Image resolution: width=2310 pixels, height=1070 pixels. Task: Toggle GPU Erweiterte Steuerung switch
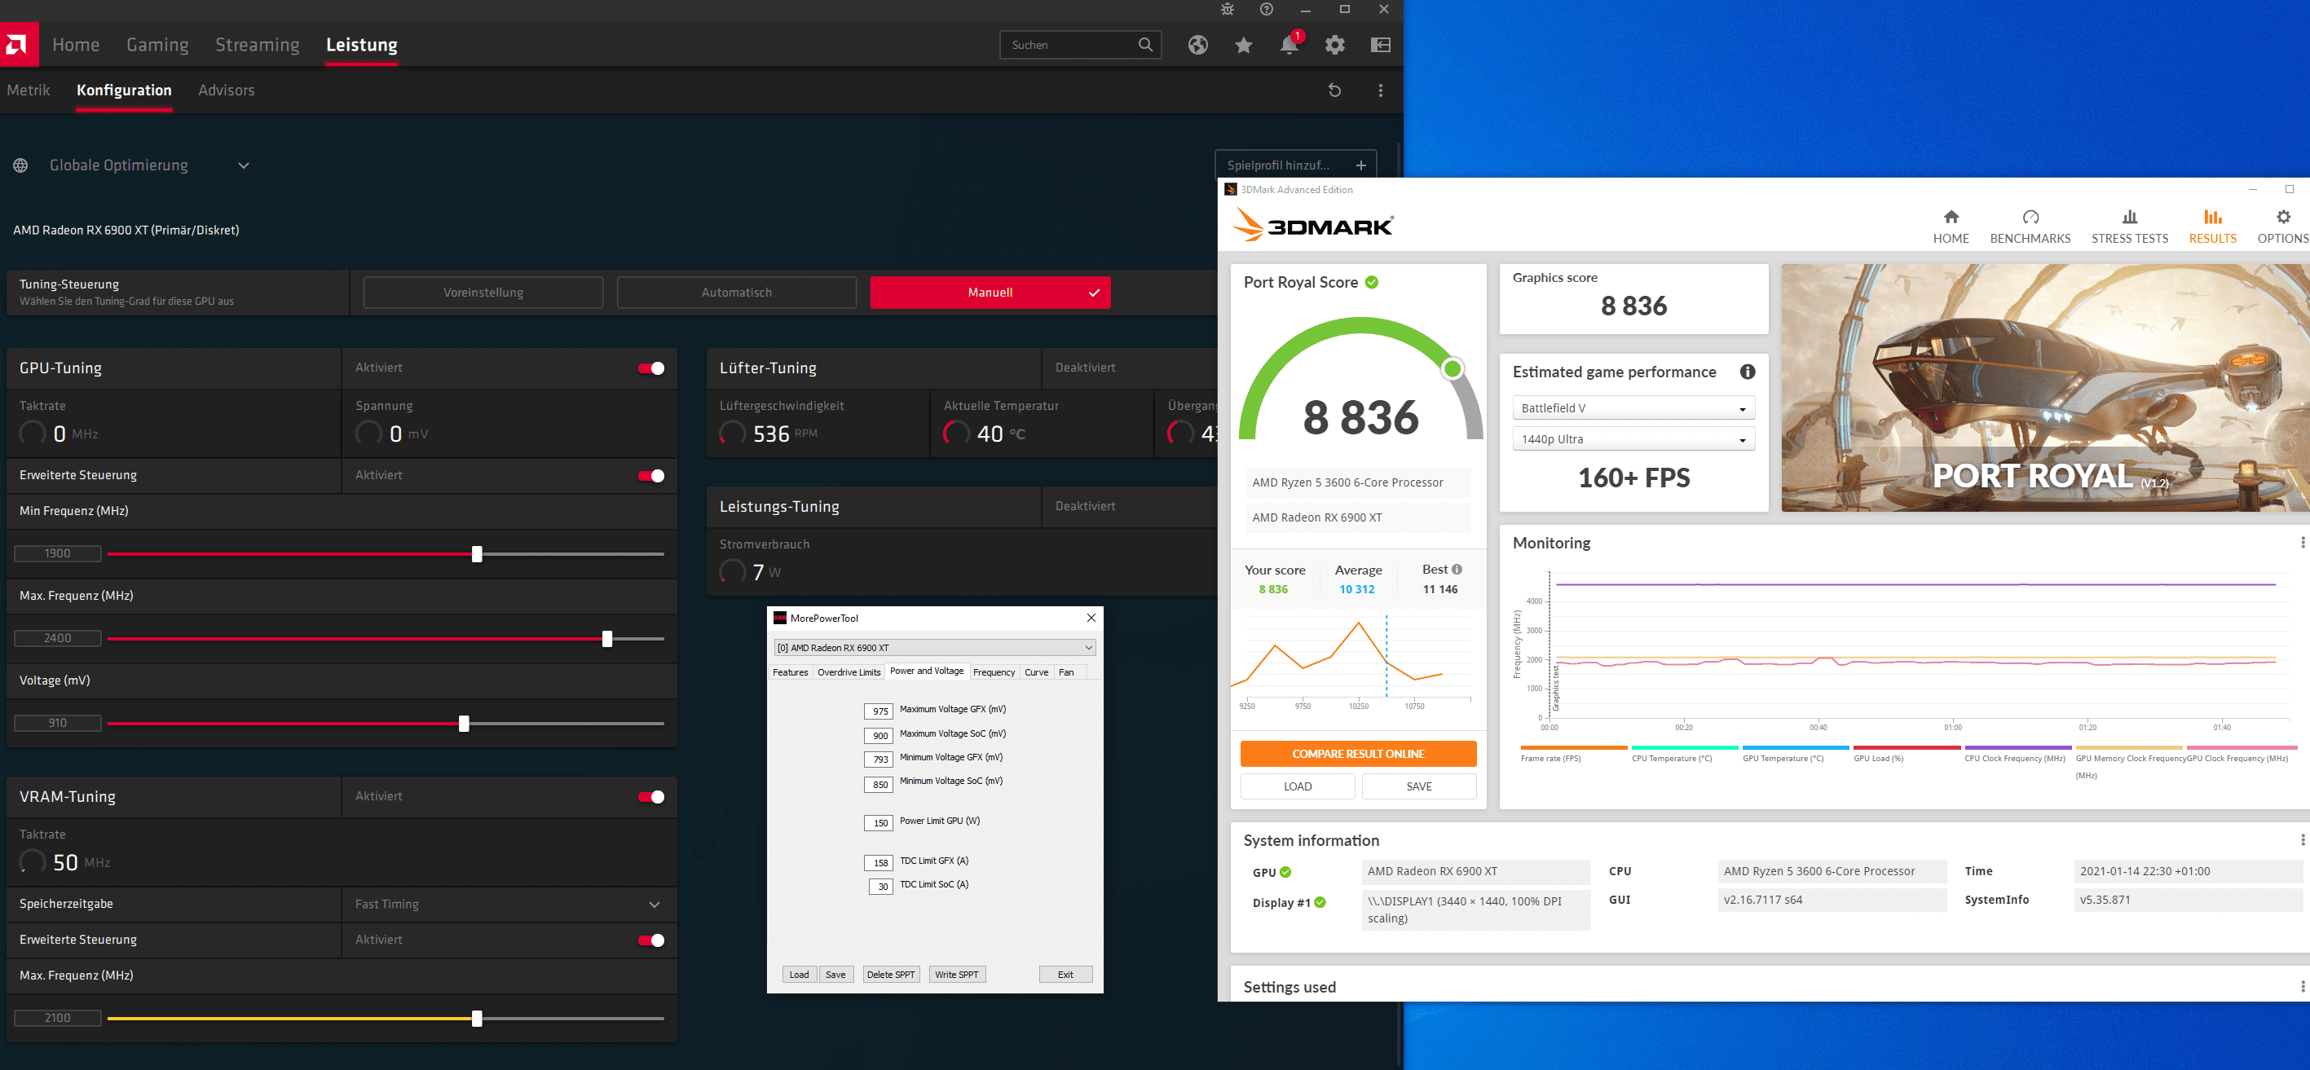point(651,476)
